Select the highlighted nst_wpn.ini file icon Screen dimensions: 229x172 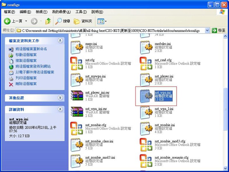[x=146, y=96]
